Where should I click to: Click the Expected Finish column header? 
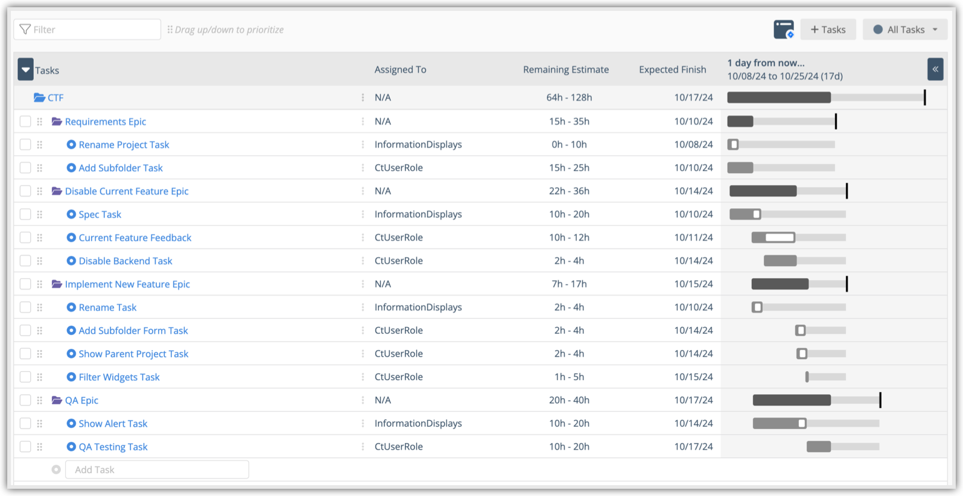pyautogui.click(x=672, y=70)
